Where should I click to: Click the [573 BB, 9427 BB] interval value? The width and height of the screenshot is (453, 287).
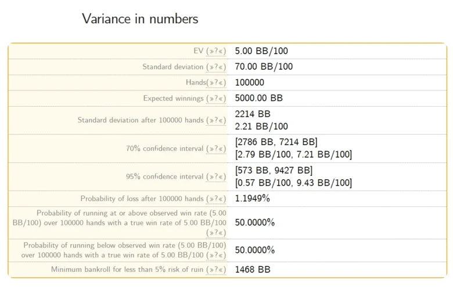274,170
